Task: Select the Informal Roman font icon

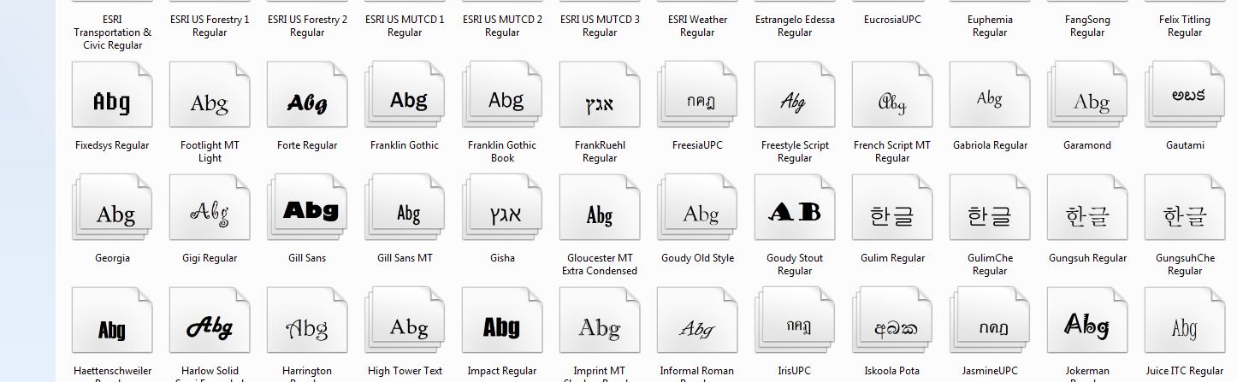Action: (697, 321)
